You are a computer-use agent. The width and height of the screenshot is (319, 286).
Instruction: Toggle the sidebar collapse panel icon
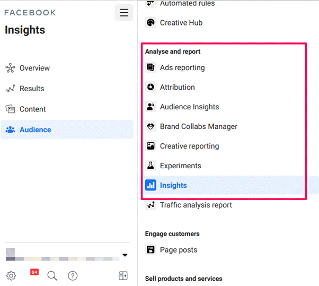(x=123, y=275)
